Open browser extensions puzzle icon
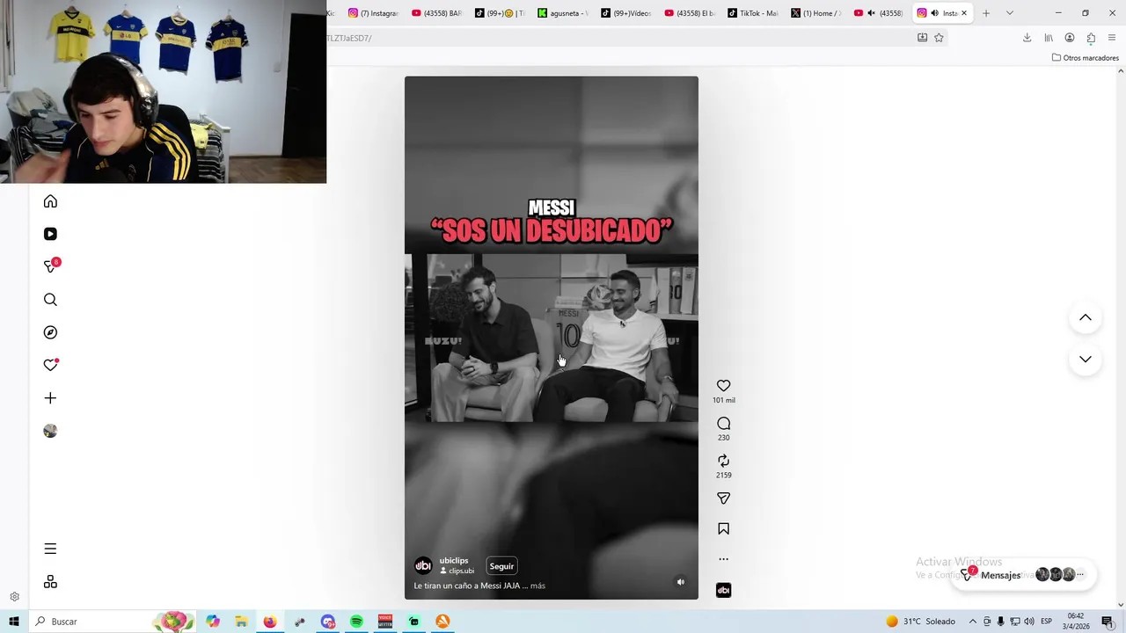This screenshot has height=633, width=1126. 1091,38
